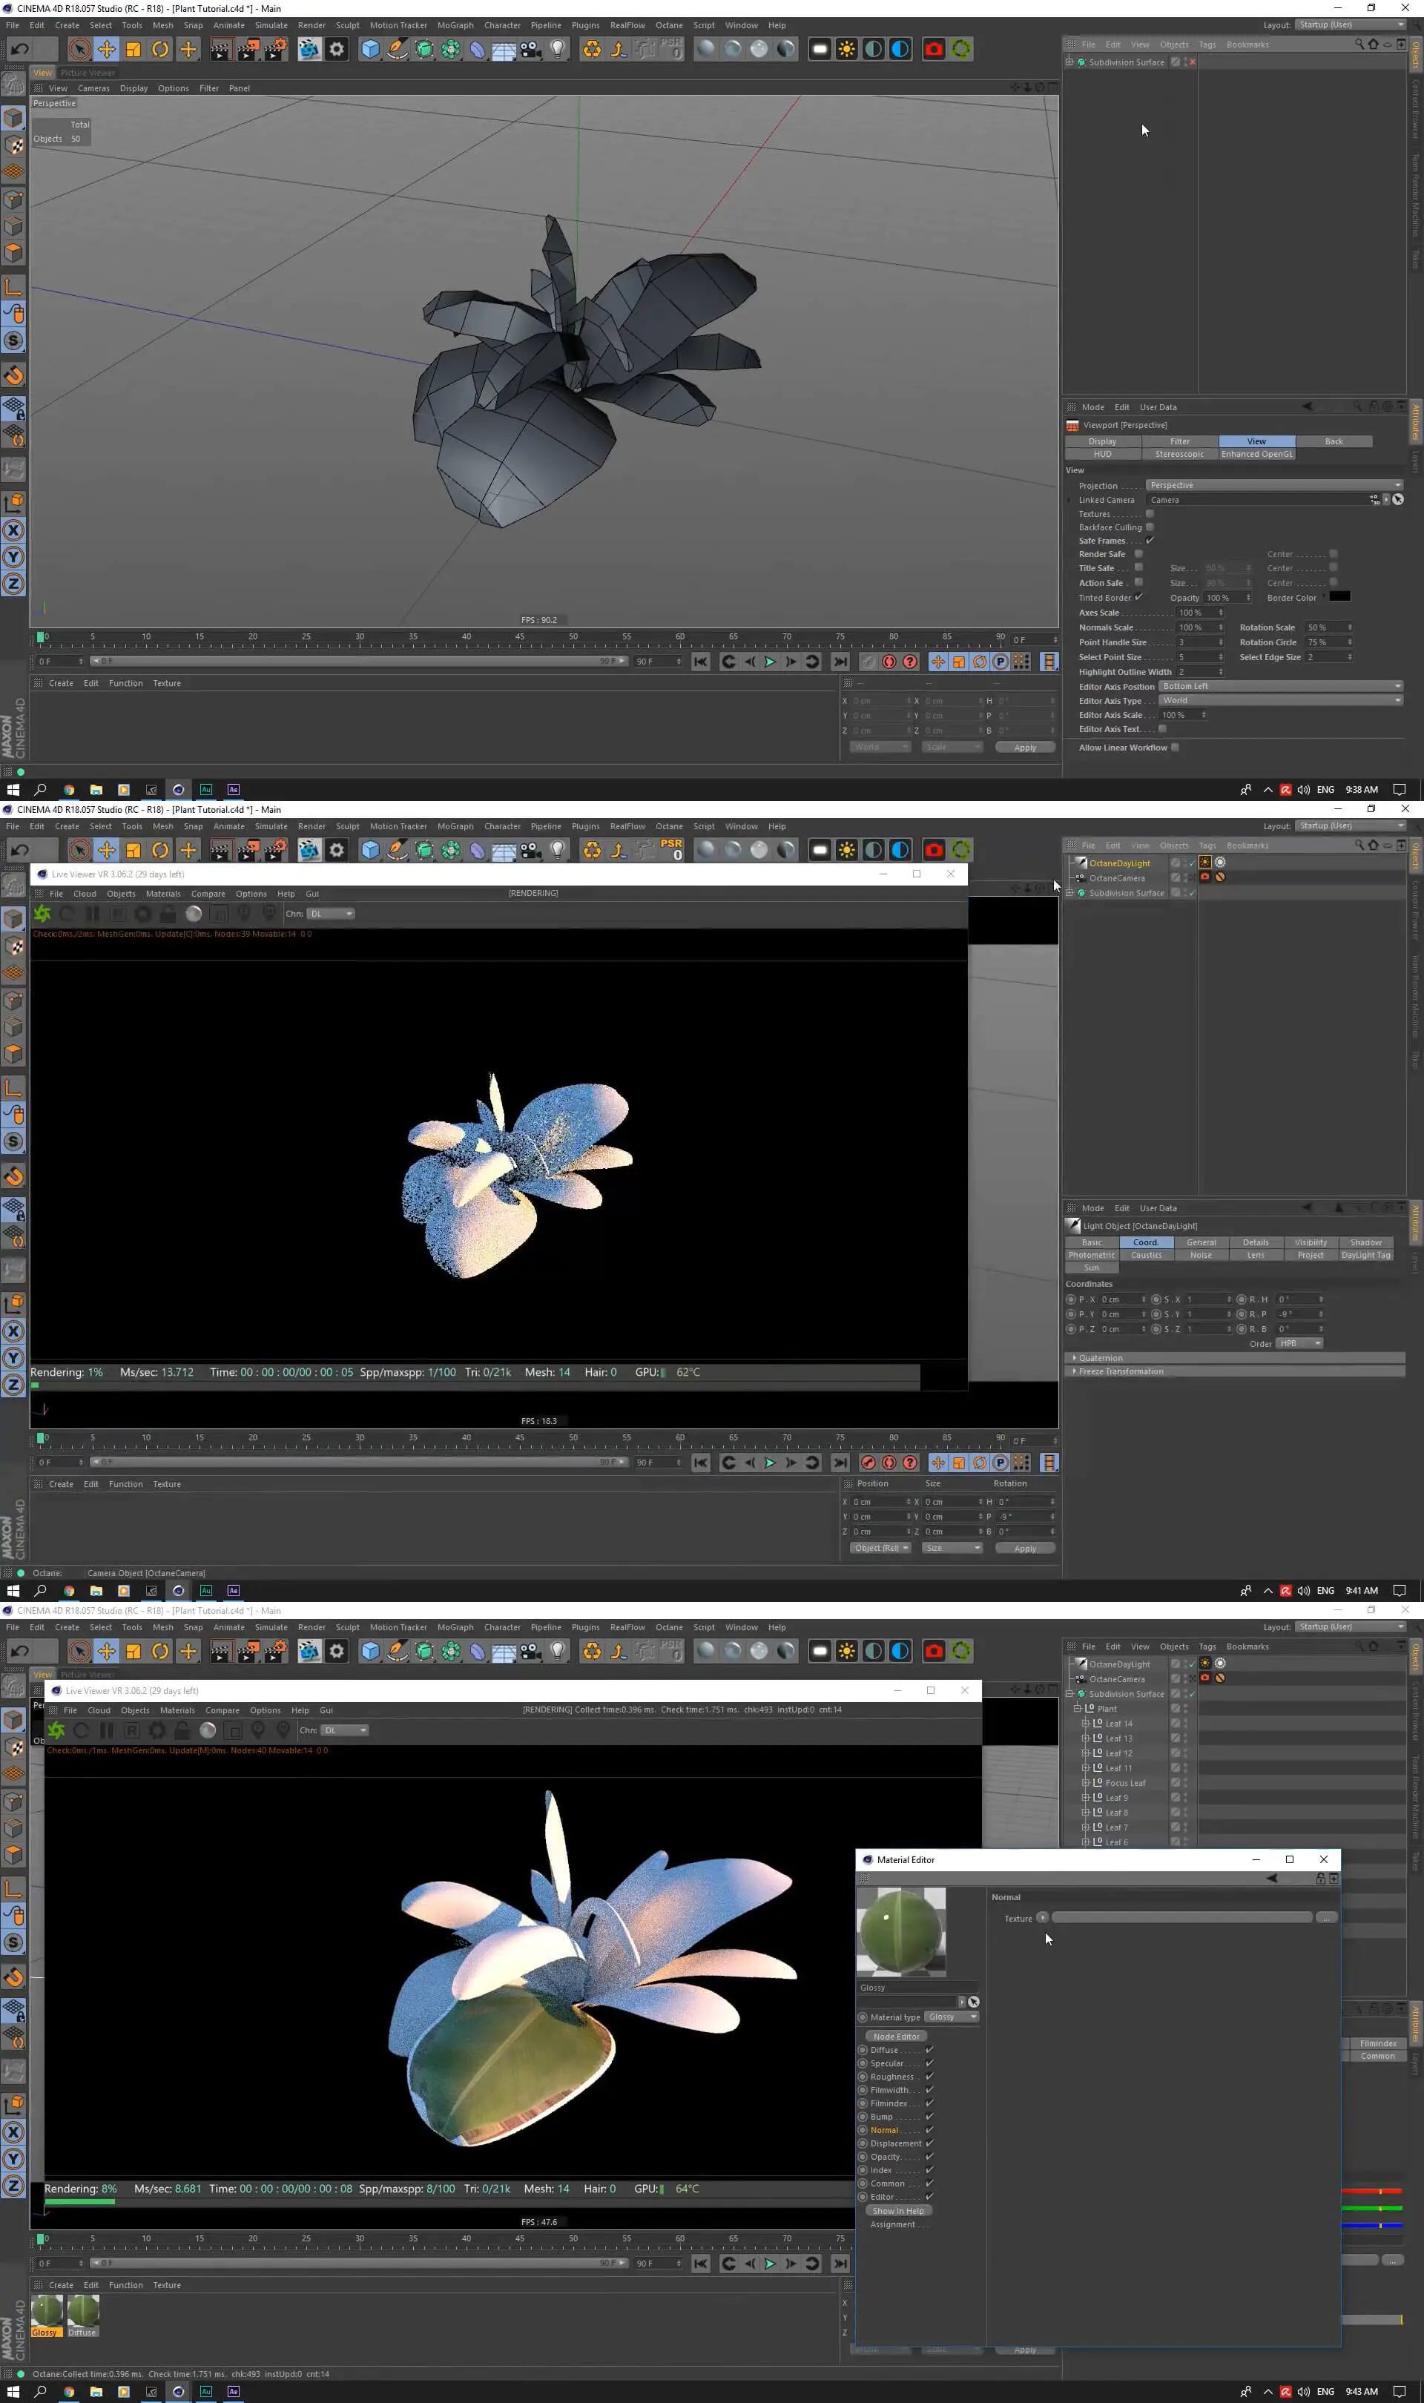Enable the Title Safe checkbox

tap(1139, 568)
